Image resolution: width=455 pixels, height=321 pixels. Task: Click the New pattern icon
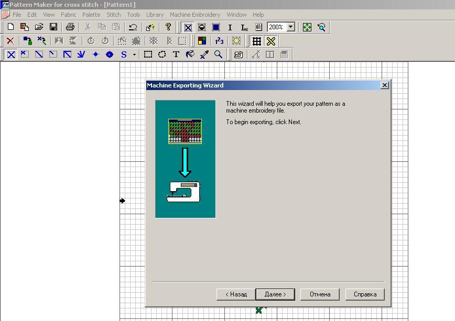tap(10, 27)
